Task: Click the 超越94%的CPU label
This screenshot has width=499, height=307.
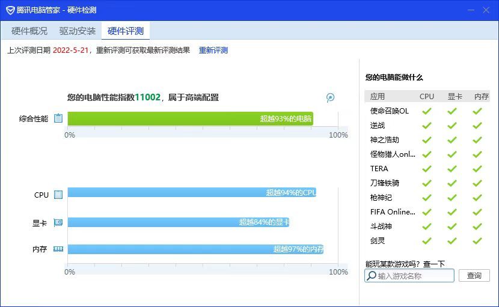Action: pos(291,192)
